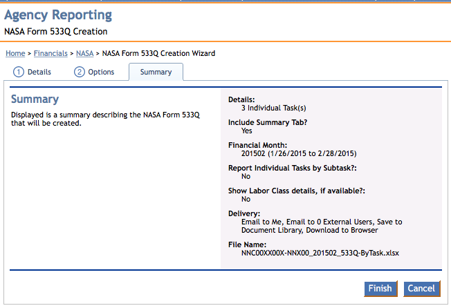Go to Home via breadcrumb
The height and width of the screenshot is (308, 451).
[x=15, y=53]
